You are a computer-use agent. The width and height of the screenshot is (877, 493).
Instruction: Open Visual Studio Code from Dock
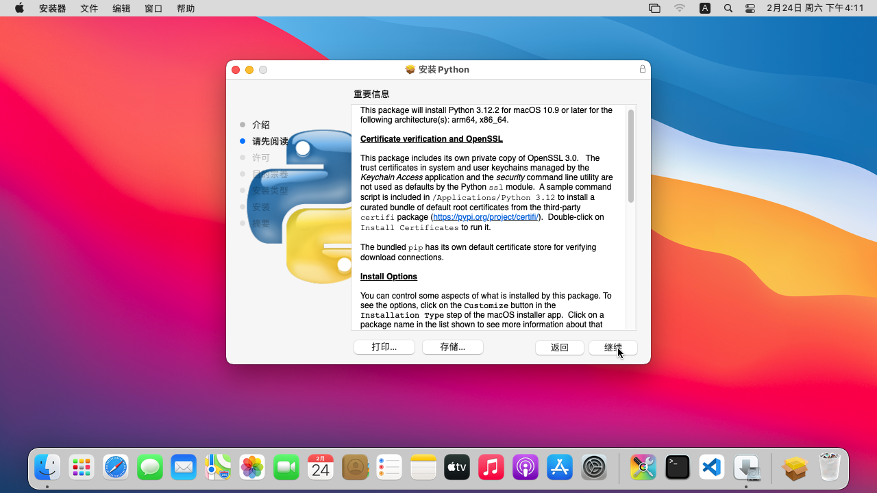(712, 468)
